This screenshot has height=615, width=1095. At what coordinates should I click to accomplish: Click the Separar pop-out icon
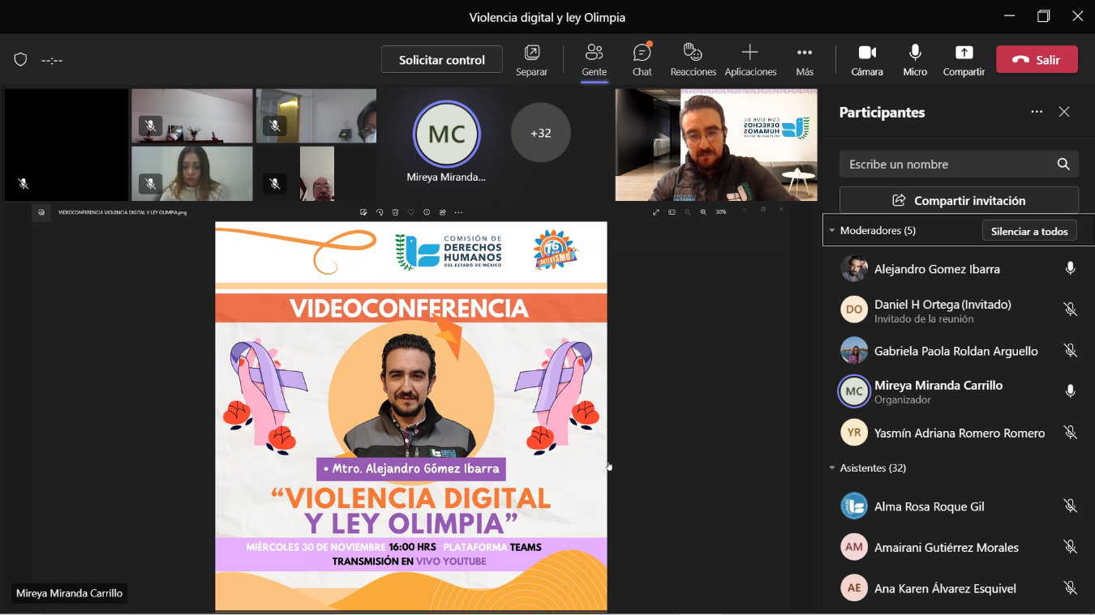point(532,53)
